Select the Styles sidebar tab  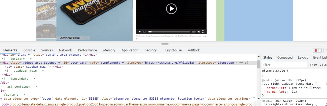(x=268, y=57)
